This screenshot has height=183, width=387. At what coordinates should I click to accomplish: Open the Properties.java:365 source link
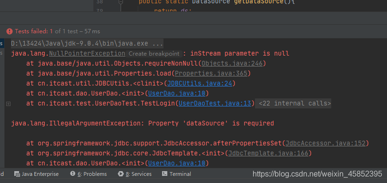click(211, 73)
